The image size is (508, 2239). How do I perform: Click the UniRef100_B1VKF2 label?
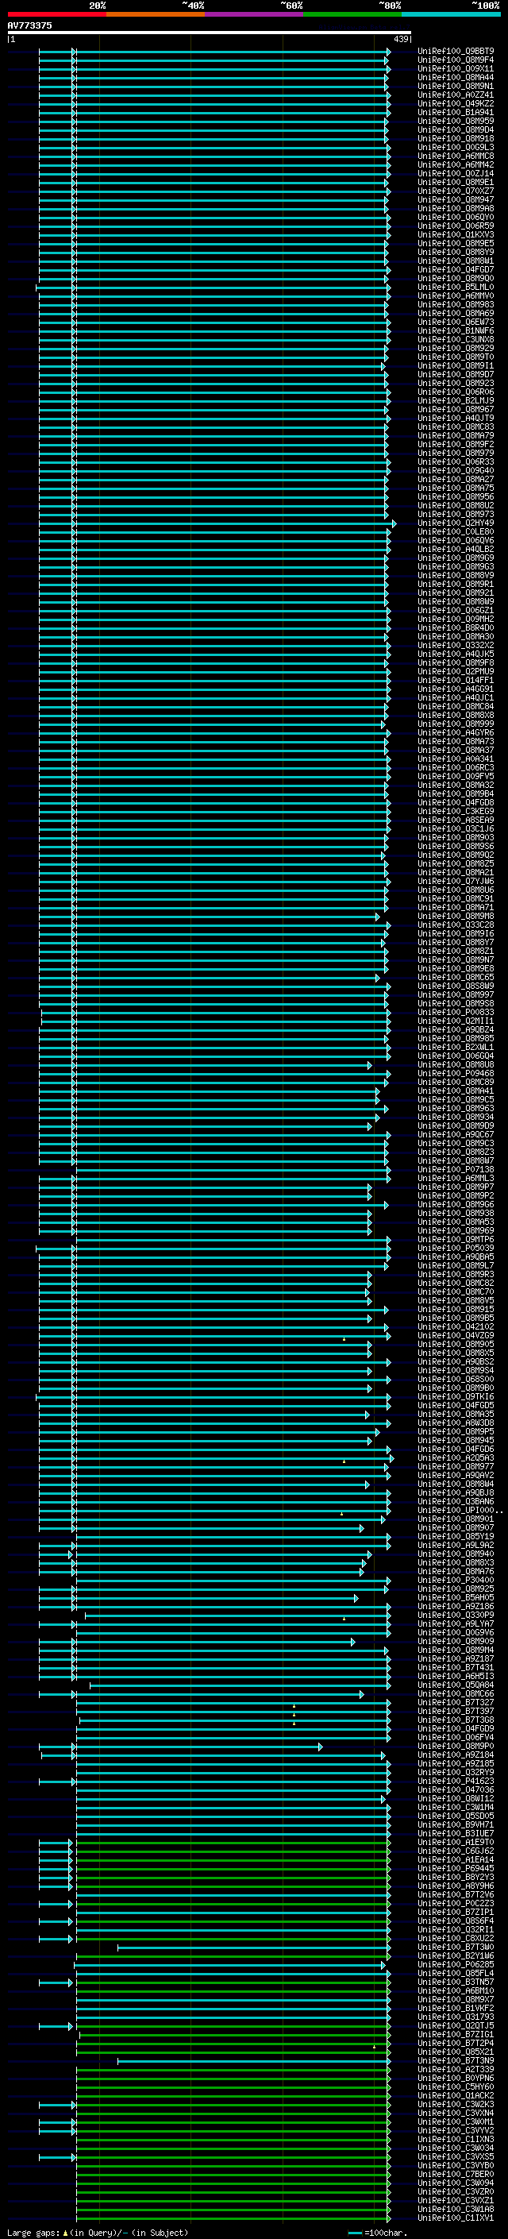click(456, 2009)
